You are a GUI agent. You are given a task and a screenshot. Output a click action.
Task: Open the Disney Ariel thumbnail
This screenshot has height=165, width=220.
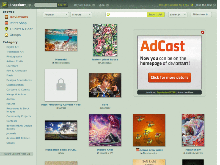point(105,130)
